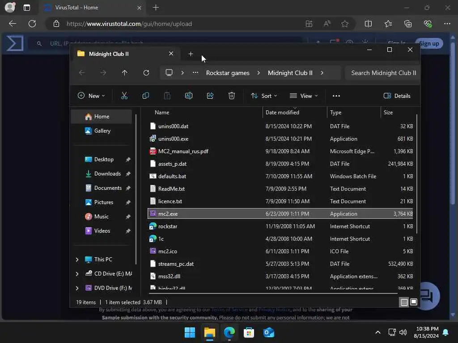The height and width of the screenshot is (343, 458).
Task: Select streams_pc.dat file
Action: pos(280,264)
